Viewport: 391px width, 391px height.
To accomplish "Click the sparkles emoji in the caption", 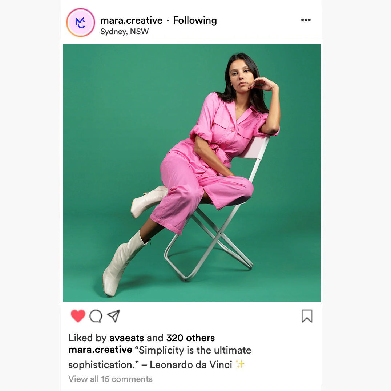I will 240,364.
